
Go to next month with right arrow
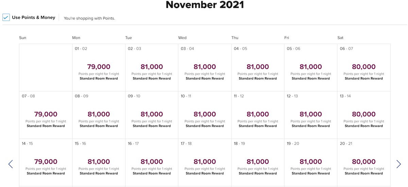coord(398,164)
